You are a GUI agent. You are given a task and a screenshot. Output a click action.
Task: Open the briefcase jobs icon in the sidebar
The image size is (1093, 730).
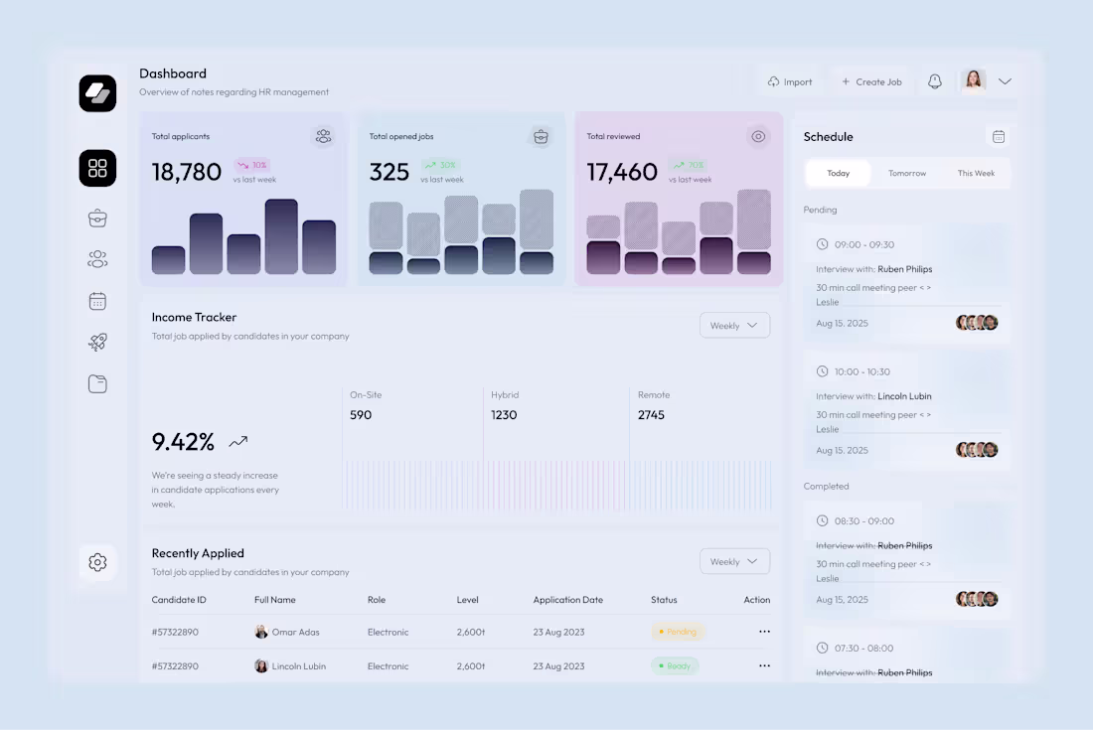click(x=96, y=218)
